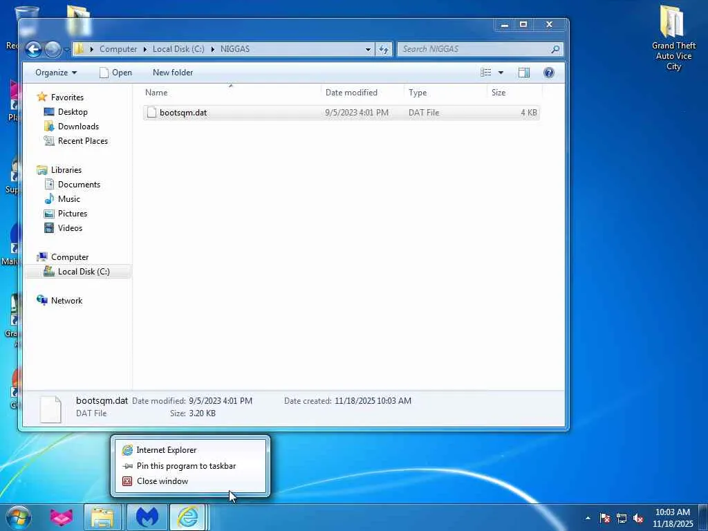This screenshot has height=531, width=708.
Task: Select the bootsqm.dat file name
Action: coord(183,113)
